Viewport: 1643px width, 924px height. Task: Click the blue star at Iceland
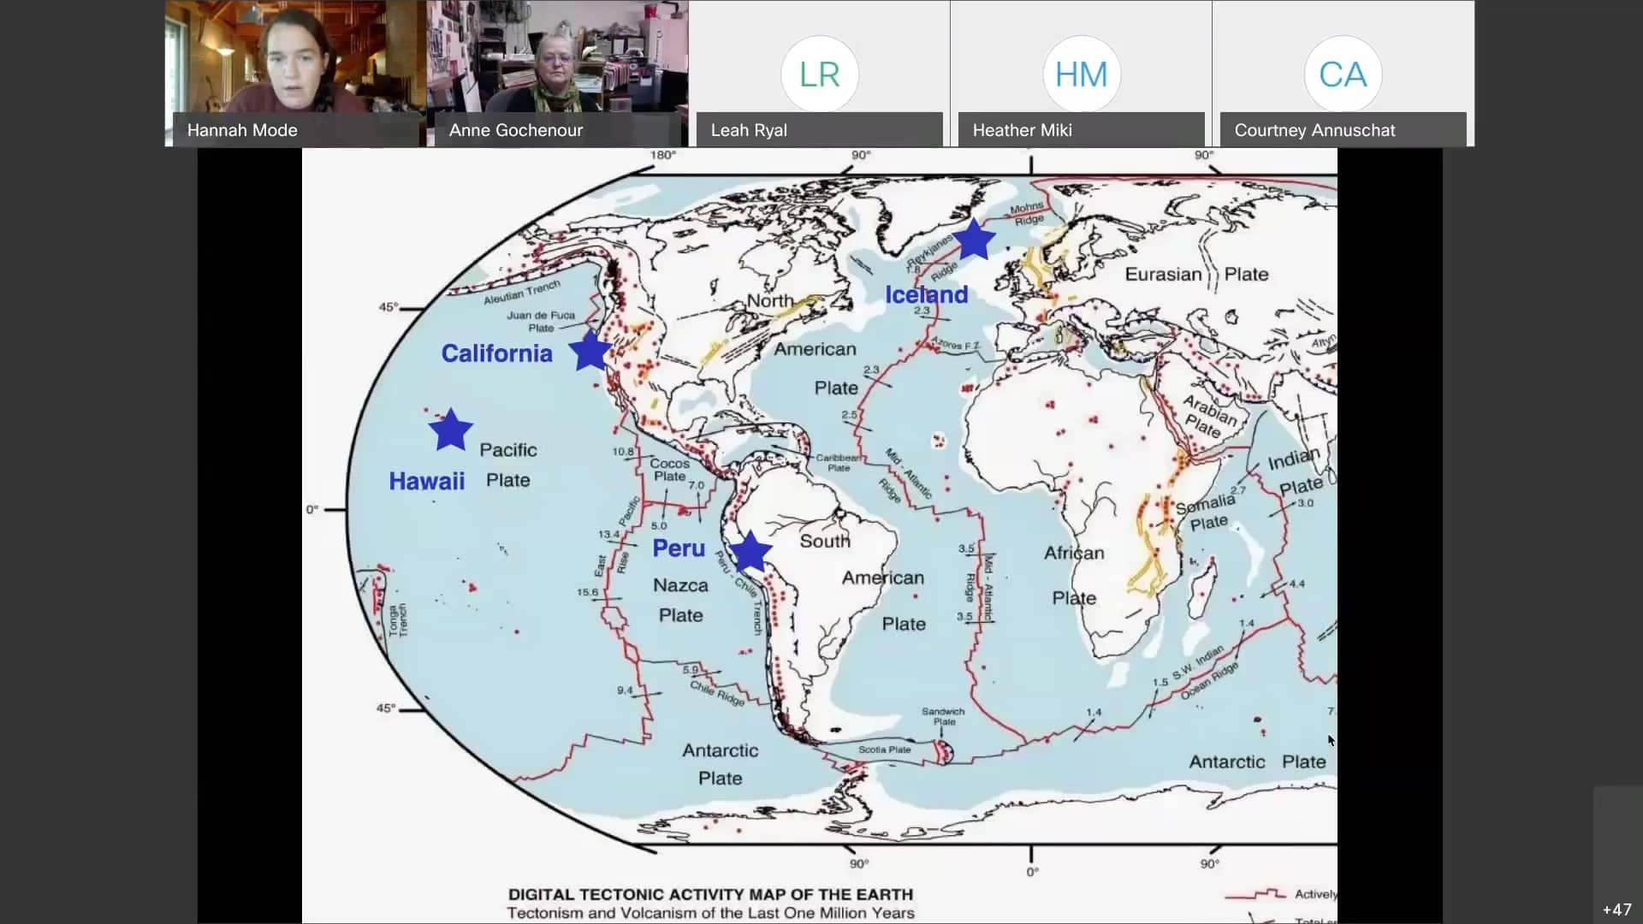click(974, 240)
